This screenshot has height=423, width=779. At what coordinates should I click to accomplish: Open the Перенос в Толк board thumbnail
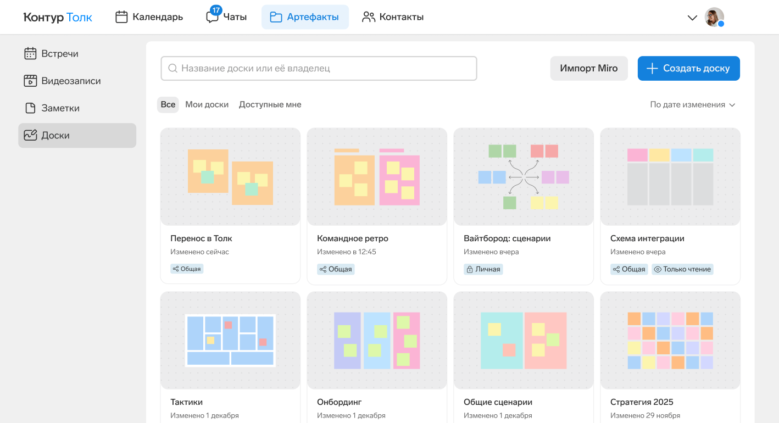pyautogui.click(x=230, y=177)
